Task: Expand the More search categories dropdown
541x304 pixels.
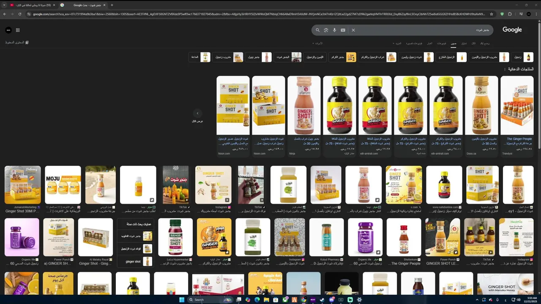Action: [397, 43]
